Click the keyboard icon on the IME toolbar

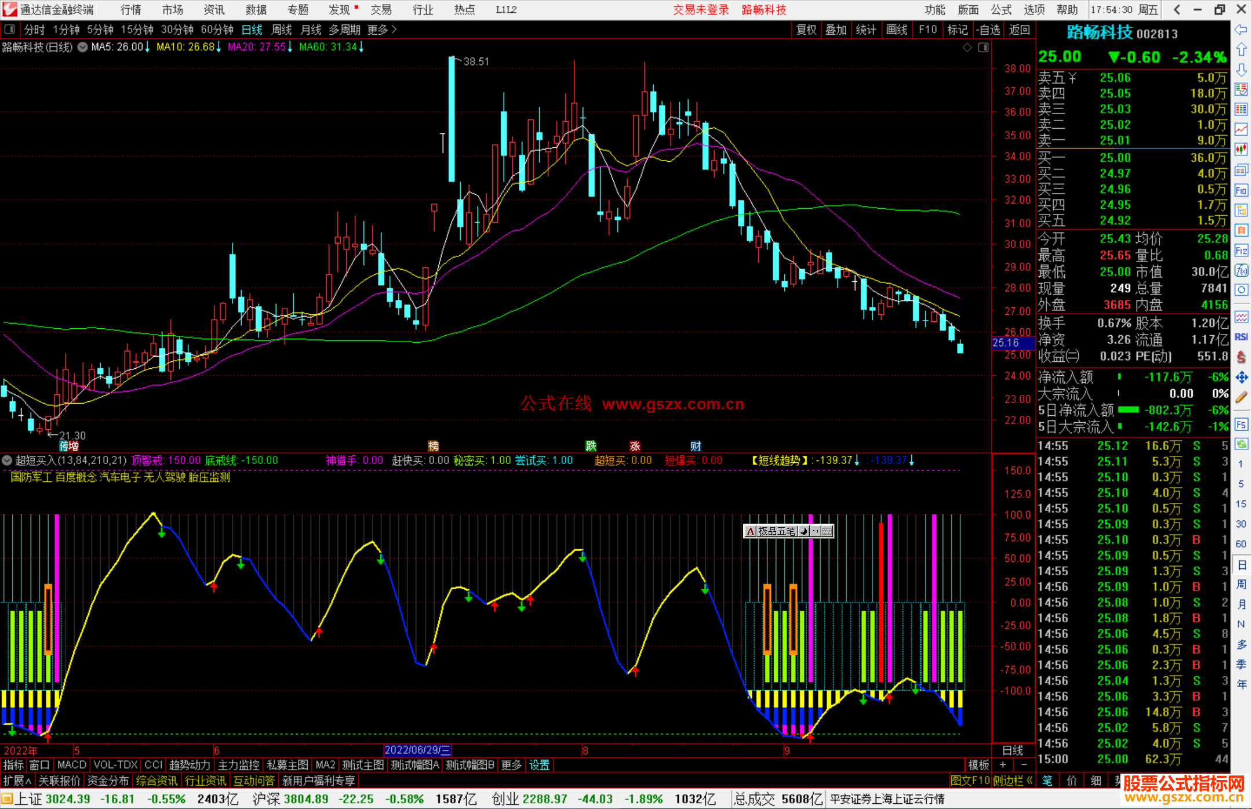click(827, 531)
